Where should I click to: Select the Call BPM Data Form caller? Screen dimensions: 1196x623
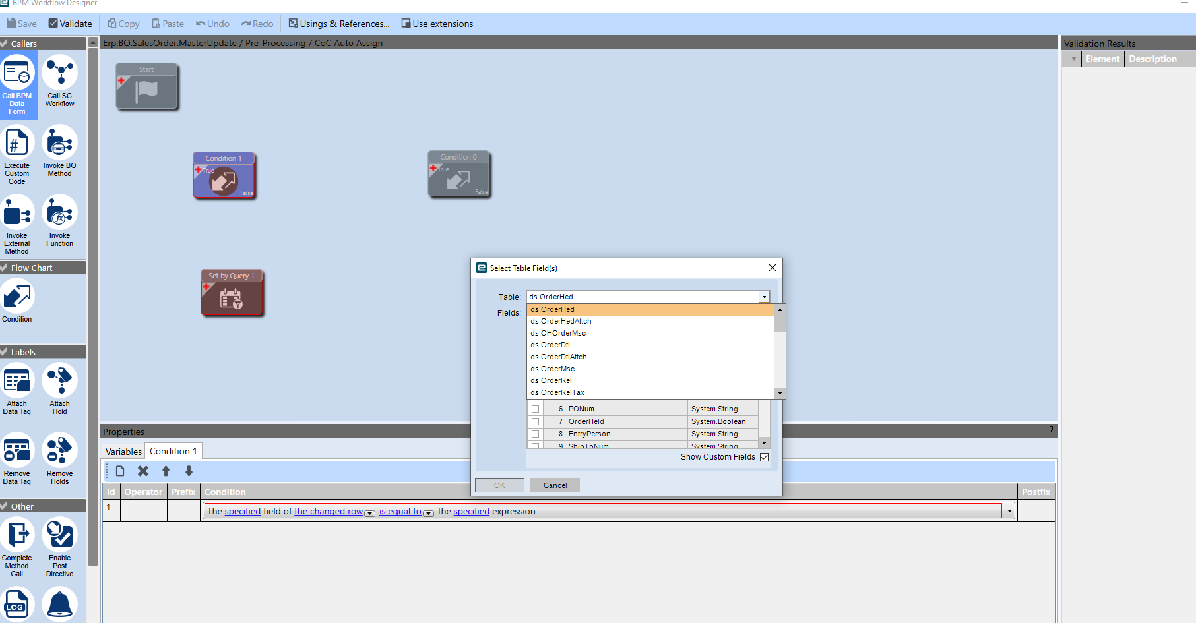coord(17,85)
